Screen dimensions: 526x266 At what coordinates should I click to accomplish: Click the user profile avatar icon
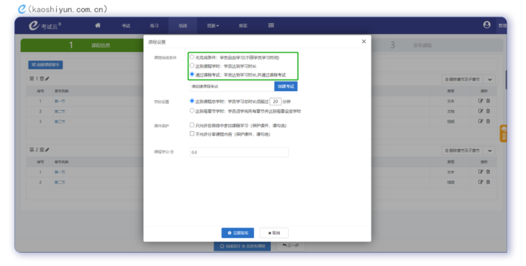pyautogui.click(x=487, y=25)
